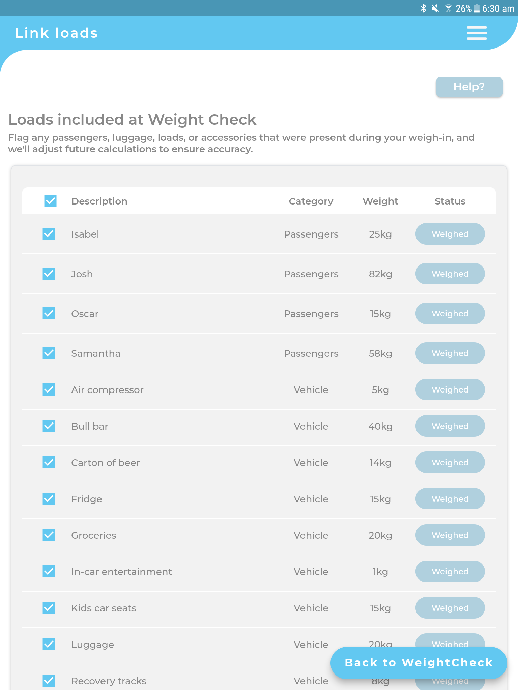Toggle the select-all checkbox in the table header
The image size is (518, 690).
(x=50, y=201)
